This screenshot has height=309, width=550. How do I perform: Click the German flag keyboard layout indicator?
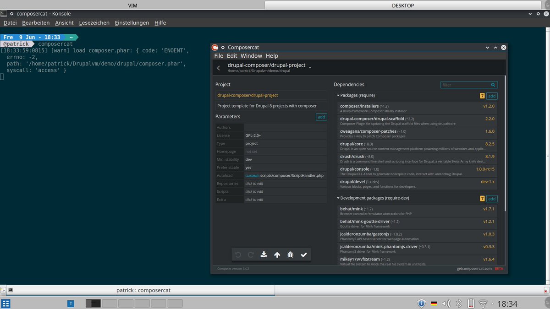point(434,303)
